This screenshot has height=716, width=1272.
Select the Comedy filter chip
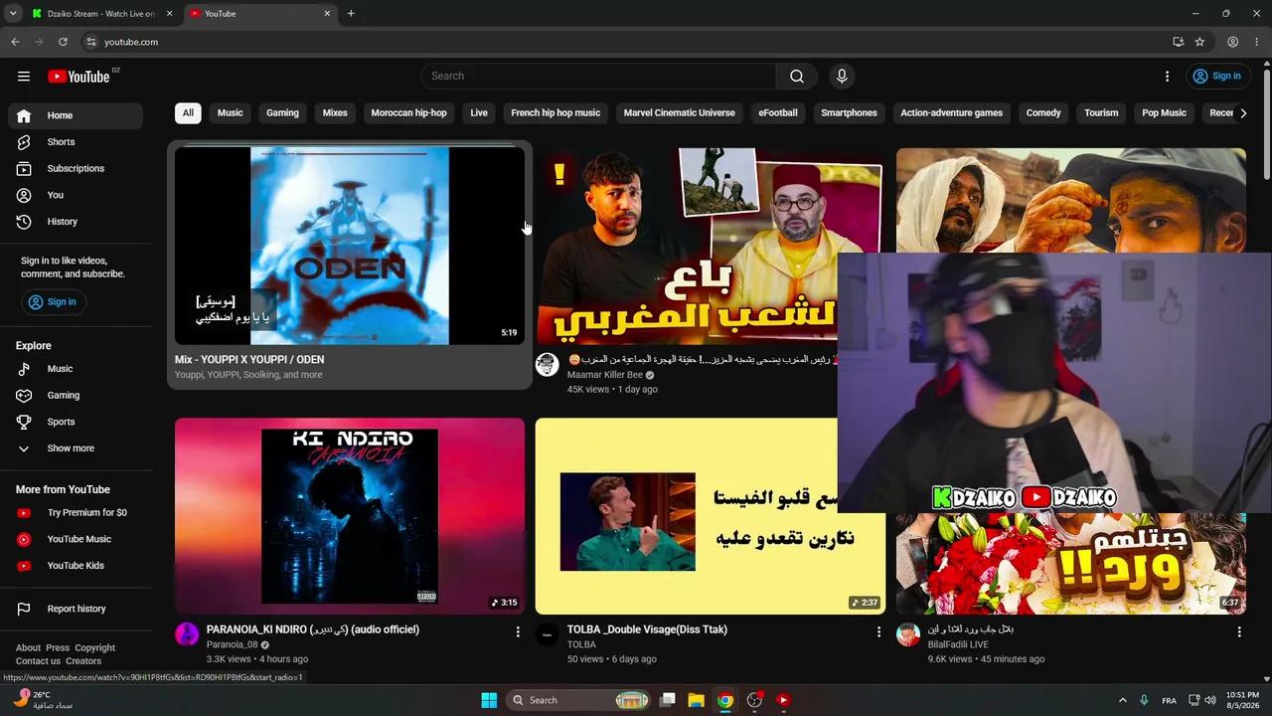tap(1043, 113)
